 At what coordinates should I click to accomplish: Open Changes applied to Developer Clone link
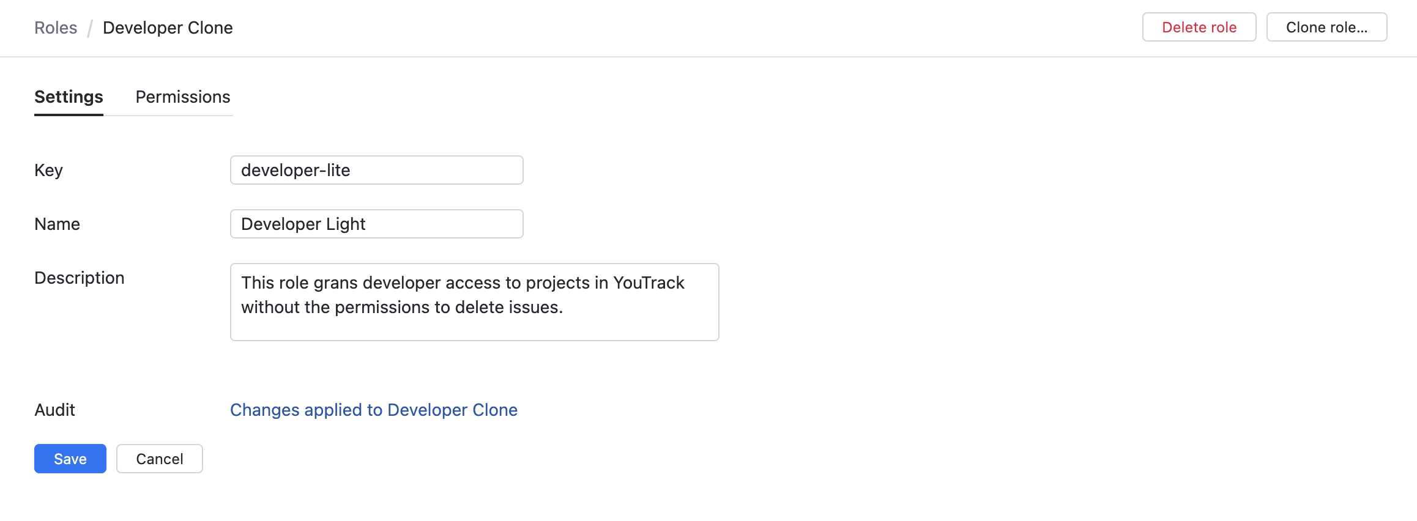pyautogui.click(x=373, y=410)
